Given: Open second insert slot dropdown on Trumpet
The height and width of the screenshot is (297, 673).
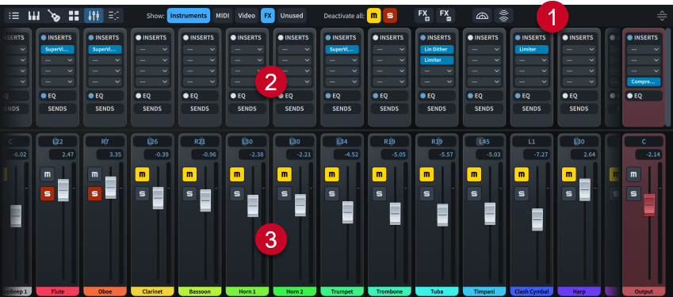Looking at the screenshot, I should [x=342, y=60].
